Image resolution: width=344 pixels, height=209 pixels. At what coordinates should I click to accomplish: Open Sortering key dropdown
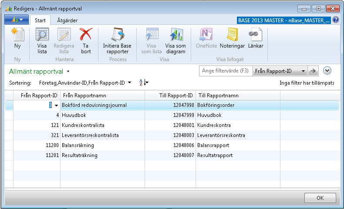tap(129, 82)
